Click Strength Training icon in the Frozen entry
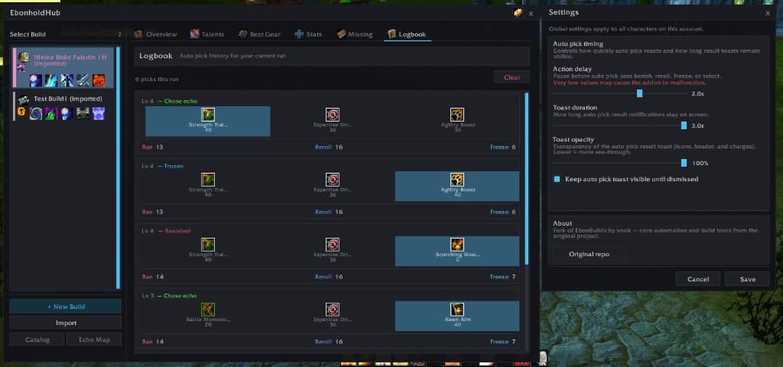 coord(208,179)
